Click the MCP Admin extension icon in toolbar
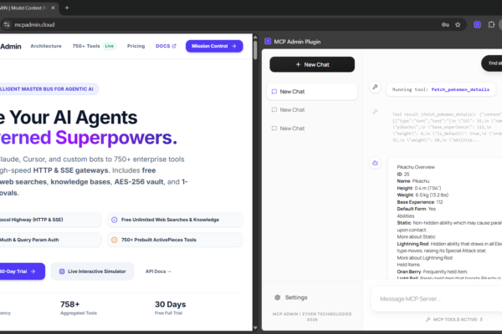The height and width of the screenshot is (334, 502). (477, 24)
